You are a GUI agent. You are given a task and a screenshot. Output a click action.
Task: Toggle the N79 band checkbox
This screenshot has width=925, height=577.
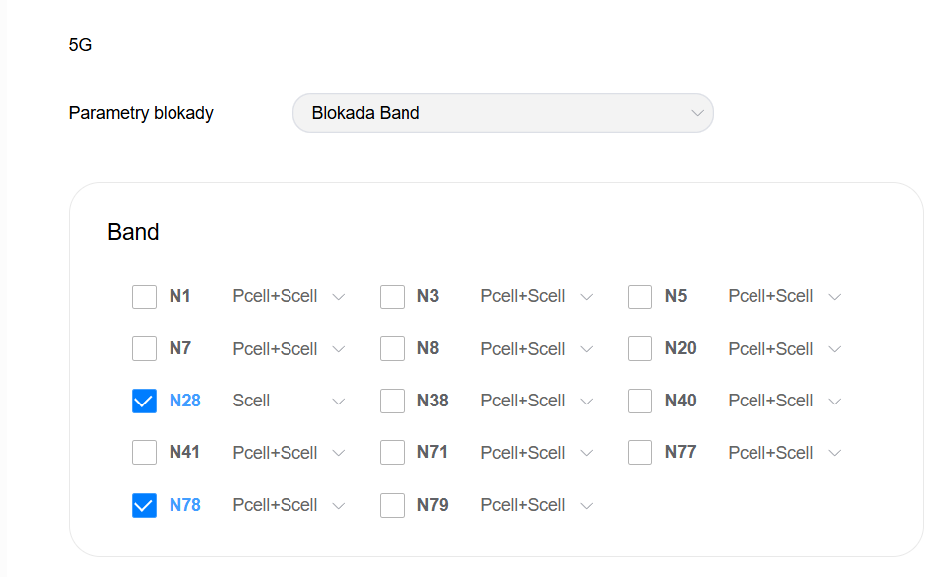393,505
